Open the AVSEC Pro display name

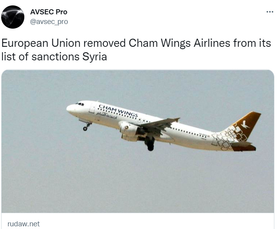coord(49,12)
